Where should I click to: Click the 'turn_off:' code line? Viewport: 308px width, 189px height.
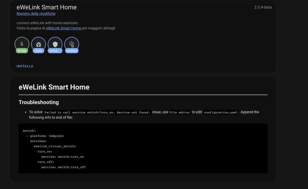click(x=46, y=162)
